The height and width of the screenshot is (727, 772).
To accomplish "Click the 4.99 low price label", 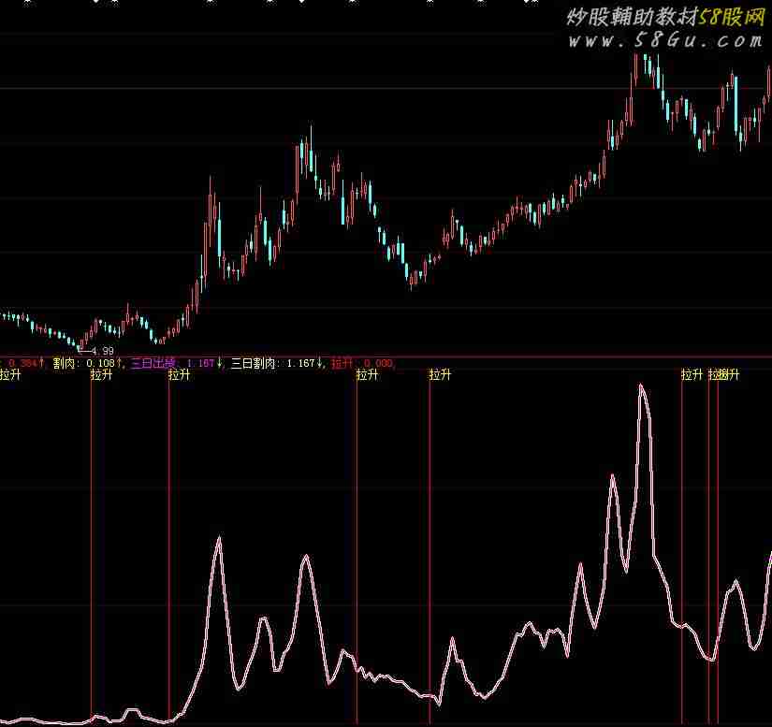I will tap(103, 351).
